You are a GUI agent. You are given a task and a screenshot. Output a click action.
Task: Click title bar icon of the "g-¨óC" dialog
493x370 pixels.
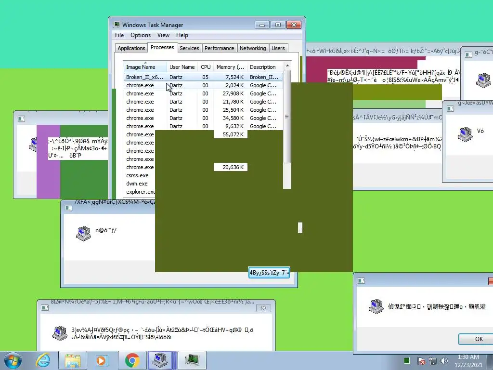point(468,55)
